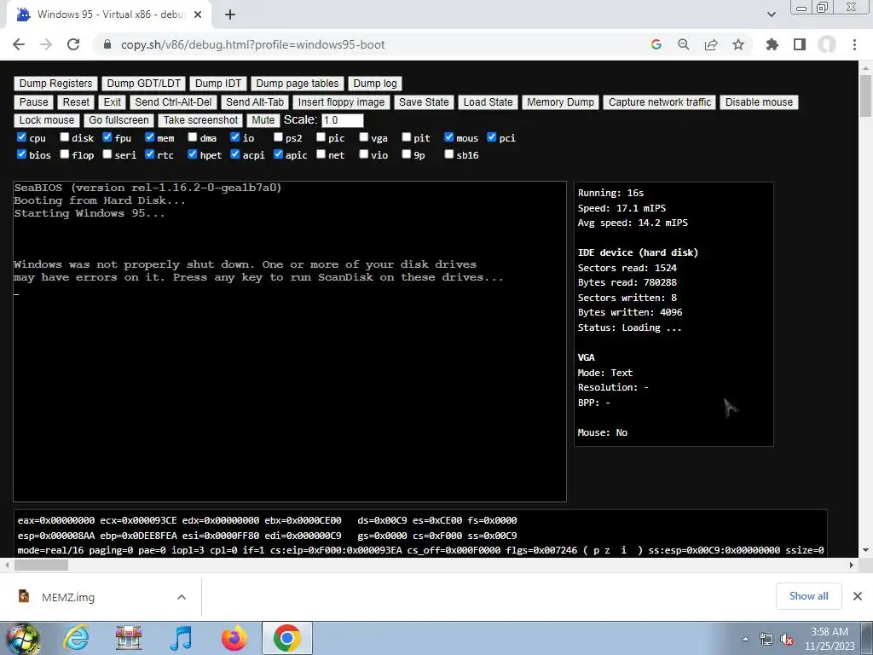Open Chrome extensions puzzle icon
The image size is (873, 655).
coord(772,44)
